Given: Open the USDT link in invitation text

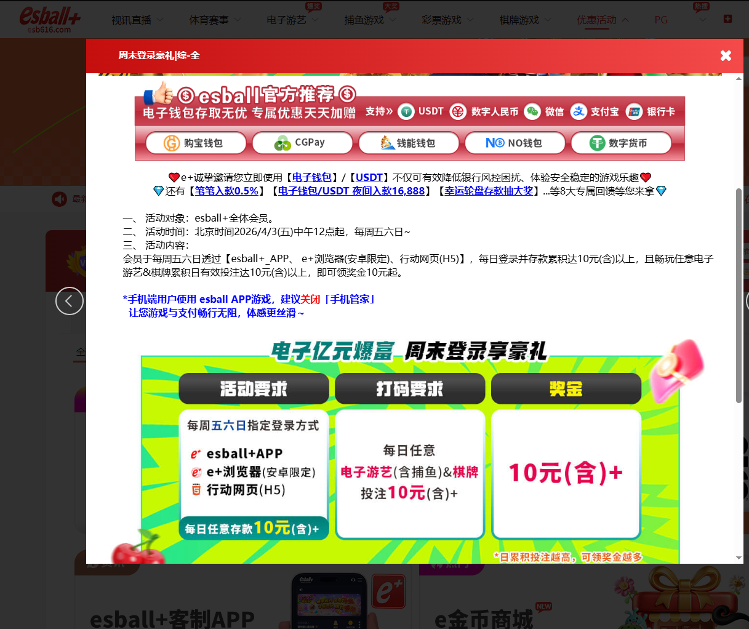Looking at the screenshot, I should click(x=369, y=177).
